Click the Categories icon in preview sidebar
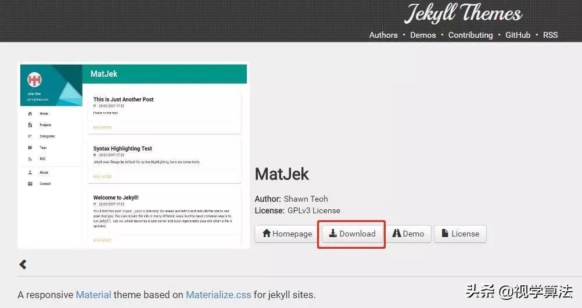Viewport: 582px width, 308px height. [x=30, y=137]
